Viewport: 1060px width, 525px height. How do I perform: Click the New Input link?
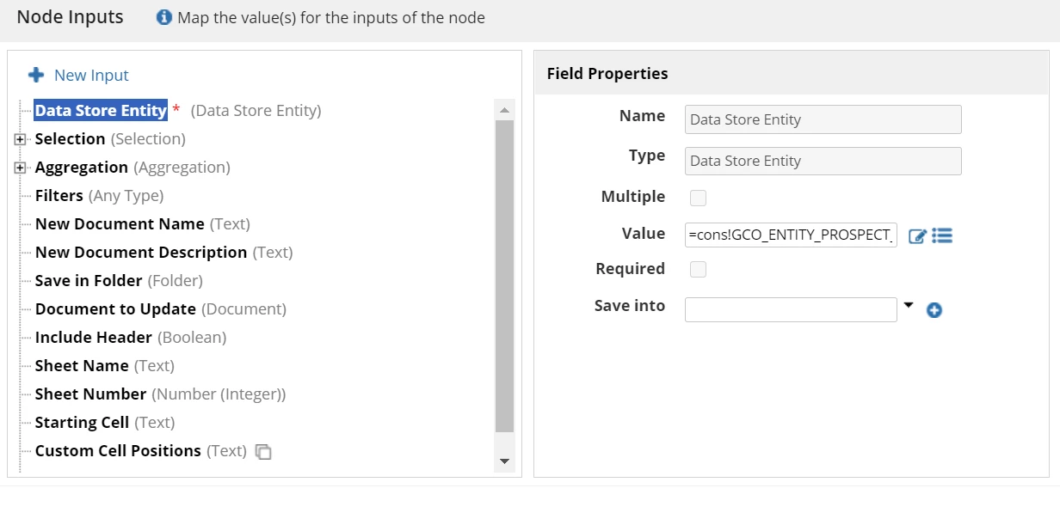91,76
